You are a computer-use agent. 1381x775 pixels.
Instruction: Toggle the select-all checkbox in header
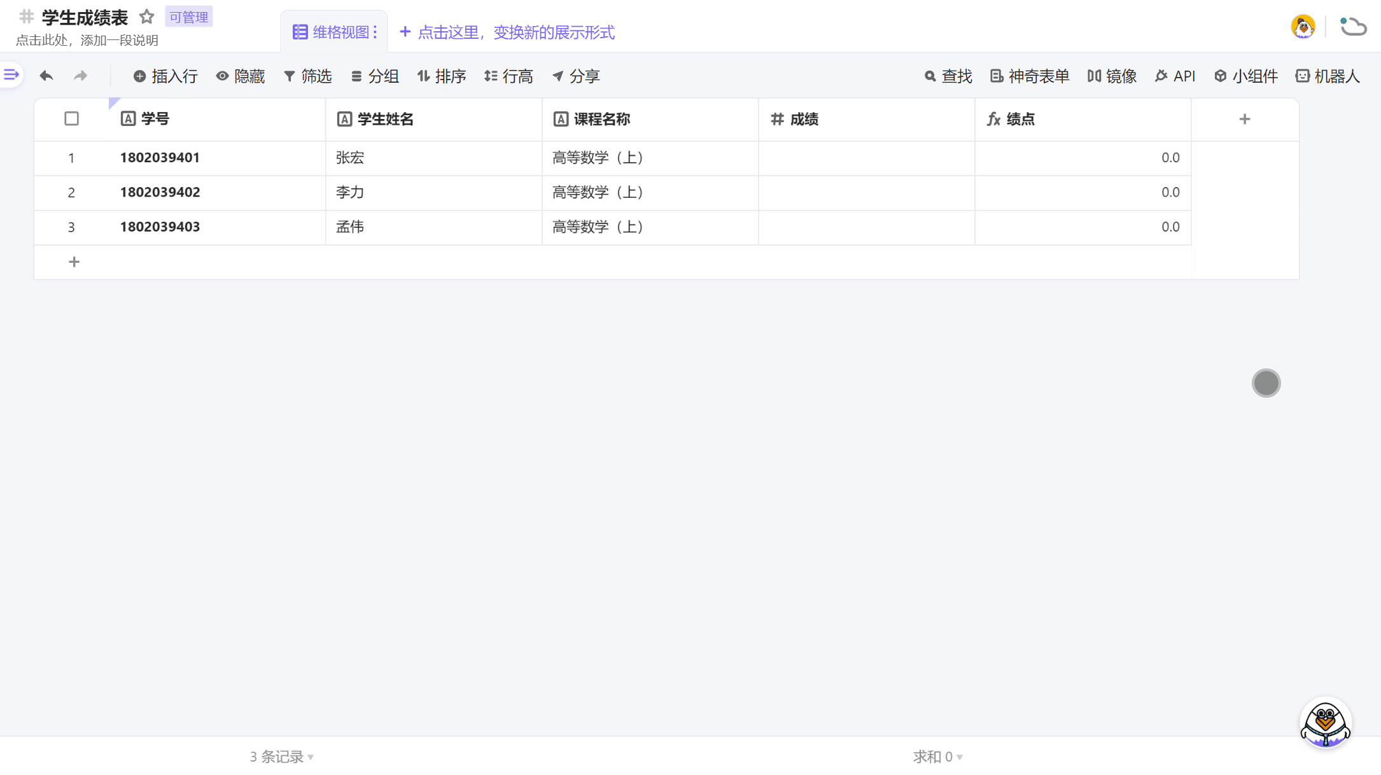click(x=71, y=118)
